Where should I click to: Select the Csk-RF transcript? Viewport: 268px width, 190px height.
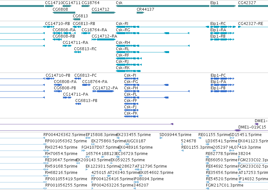tap(129, 58)
